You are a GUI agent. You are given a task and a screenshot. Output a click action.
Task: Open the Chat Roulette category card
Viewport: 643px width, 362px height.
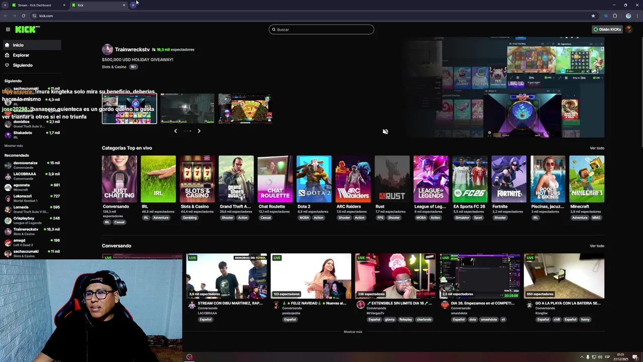coord(275,179)
